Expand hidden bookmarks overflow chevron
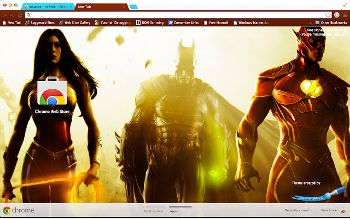This screenshot has height=219, width=350. [x=310, y=23]
